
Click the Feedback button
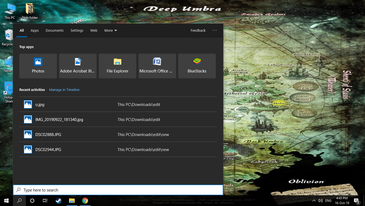tap(198, 30)
